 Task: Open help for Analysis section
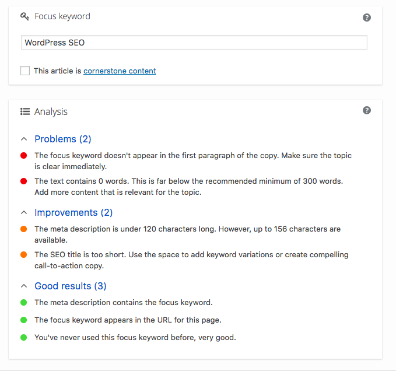coord(367,110)
